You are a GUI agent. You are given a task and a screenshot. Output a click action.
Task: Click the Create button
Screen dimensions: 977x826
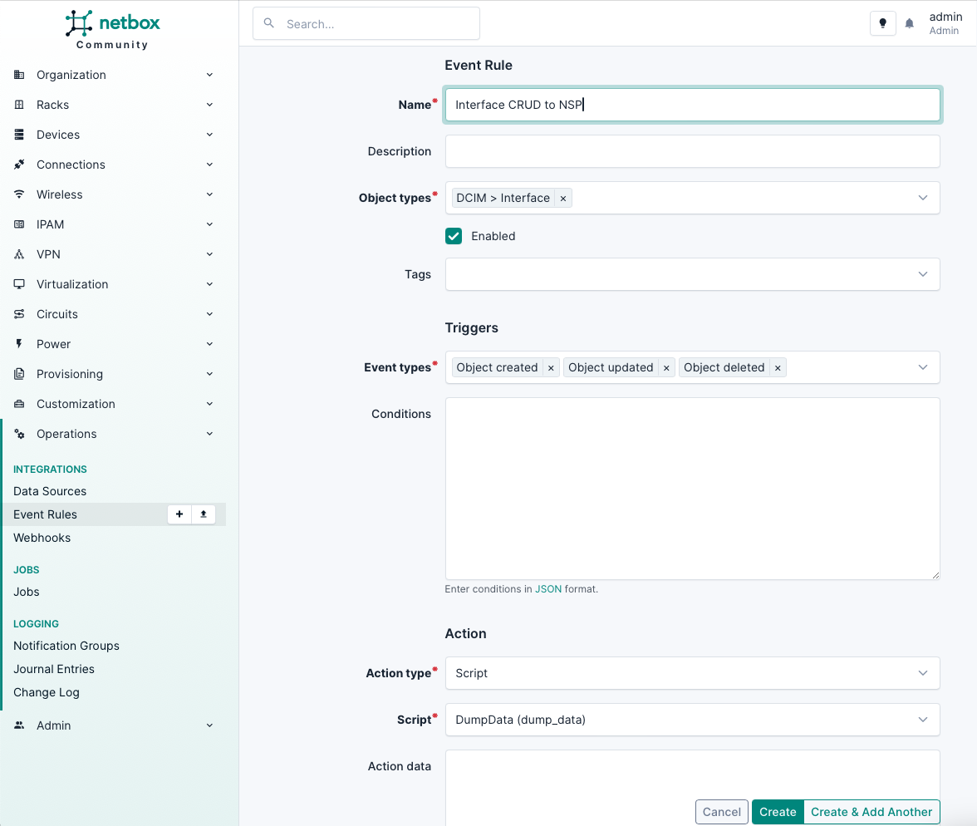(x=778, y=812)
